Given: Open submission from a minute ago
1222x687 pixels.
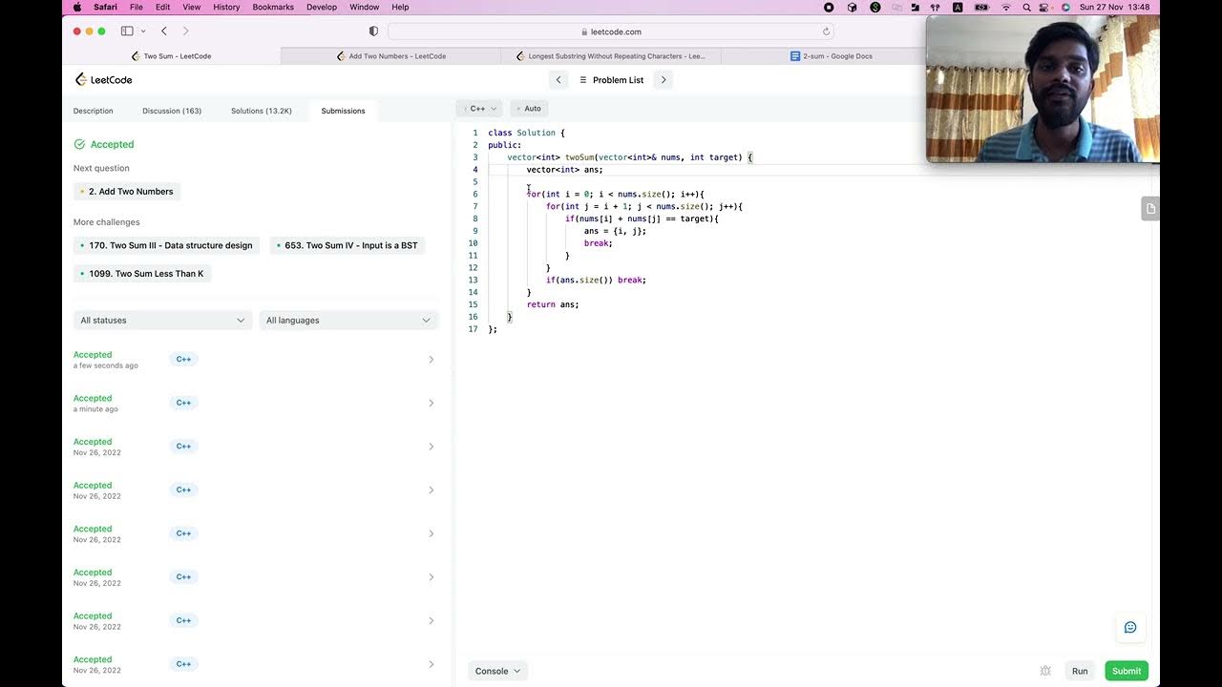Looking at the screenshot, I should click(x=254, y=404).
